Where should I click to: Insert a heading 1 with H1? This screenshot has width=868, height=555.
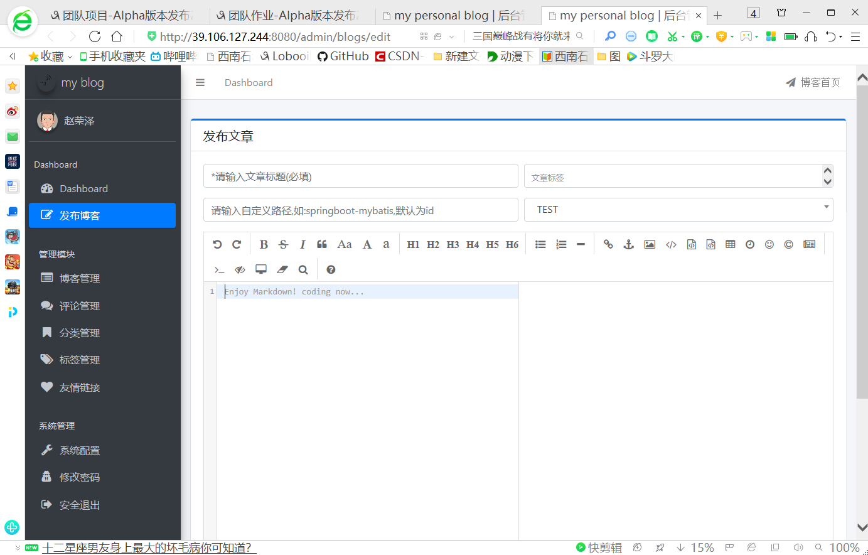tap(413, 244)
